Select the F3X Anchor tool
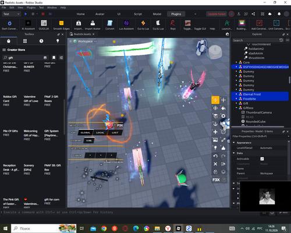 [215, 124]
